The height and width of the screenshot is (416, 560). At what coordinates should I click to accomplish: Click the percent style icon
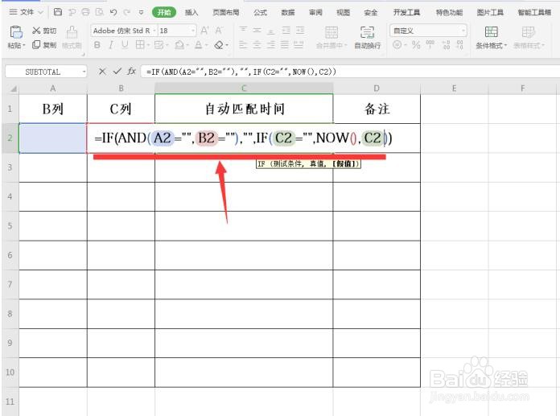click(416, 45)
